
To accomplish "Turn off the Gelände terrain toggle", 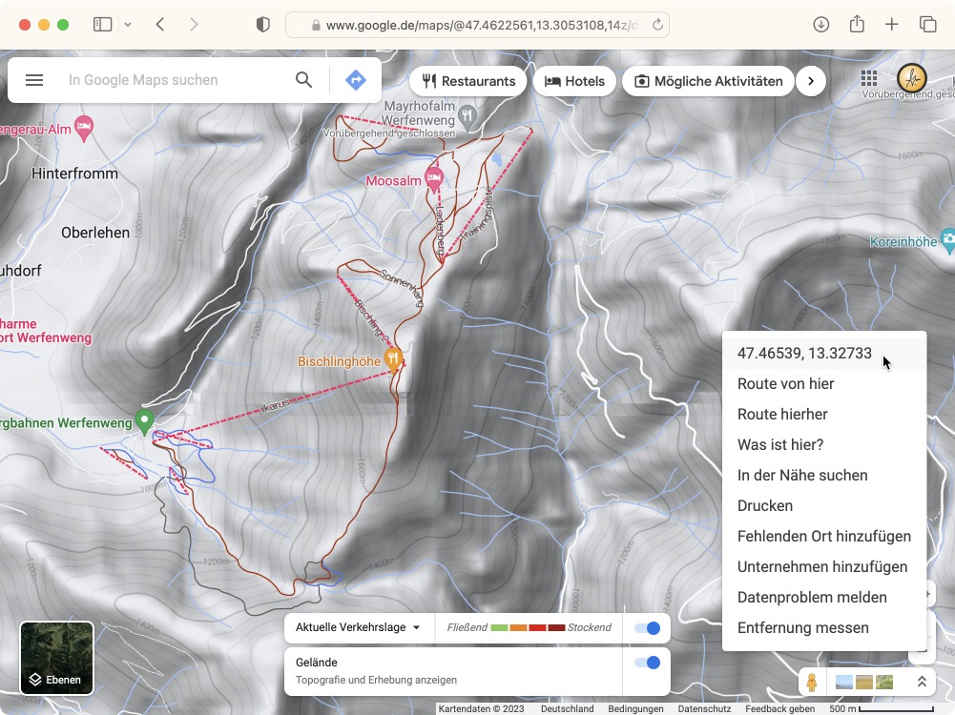I will pyautogui.click(x=647, y=663).
